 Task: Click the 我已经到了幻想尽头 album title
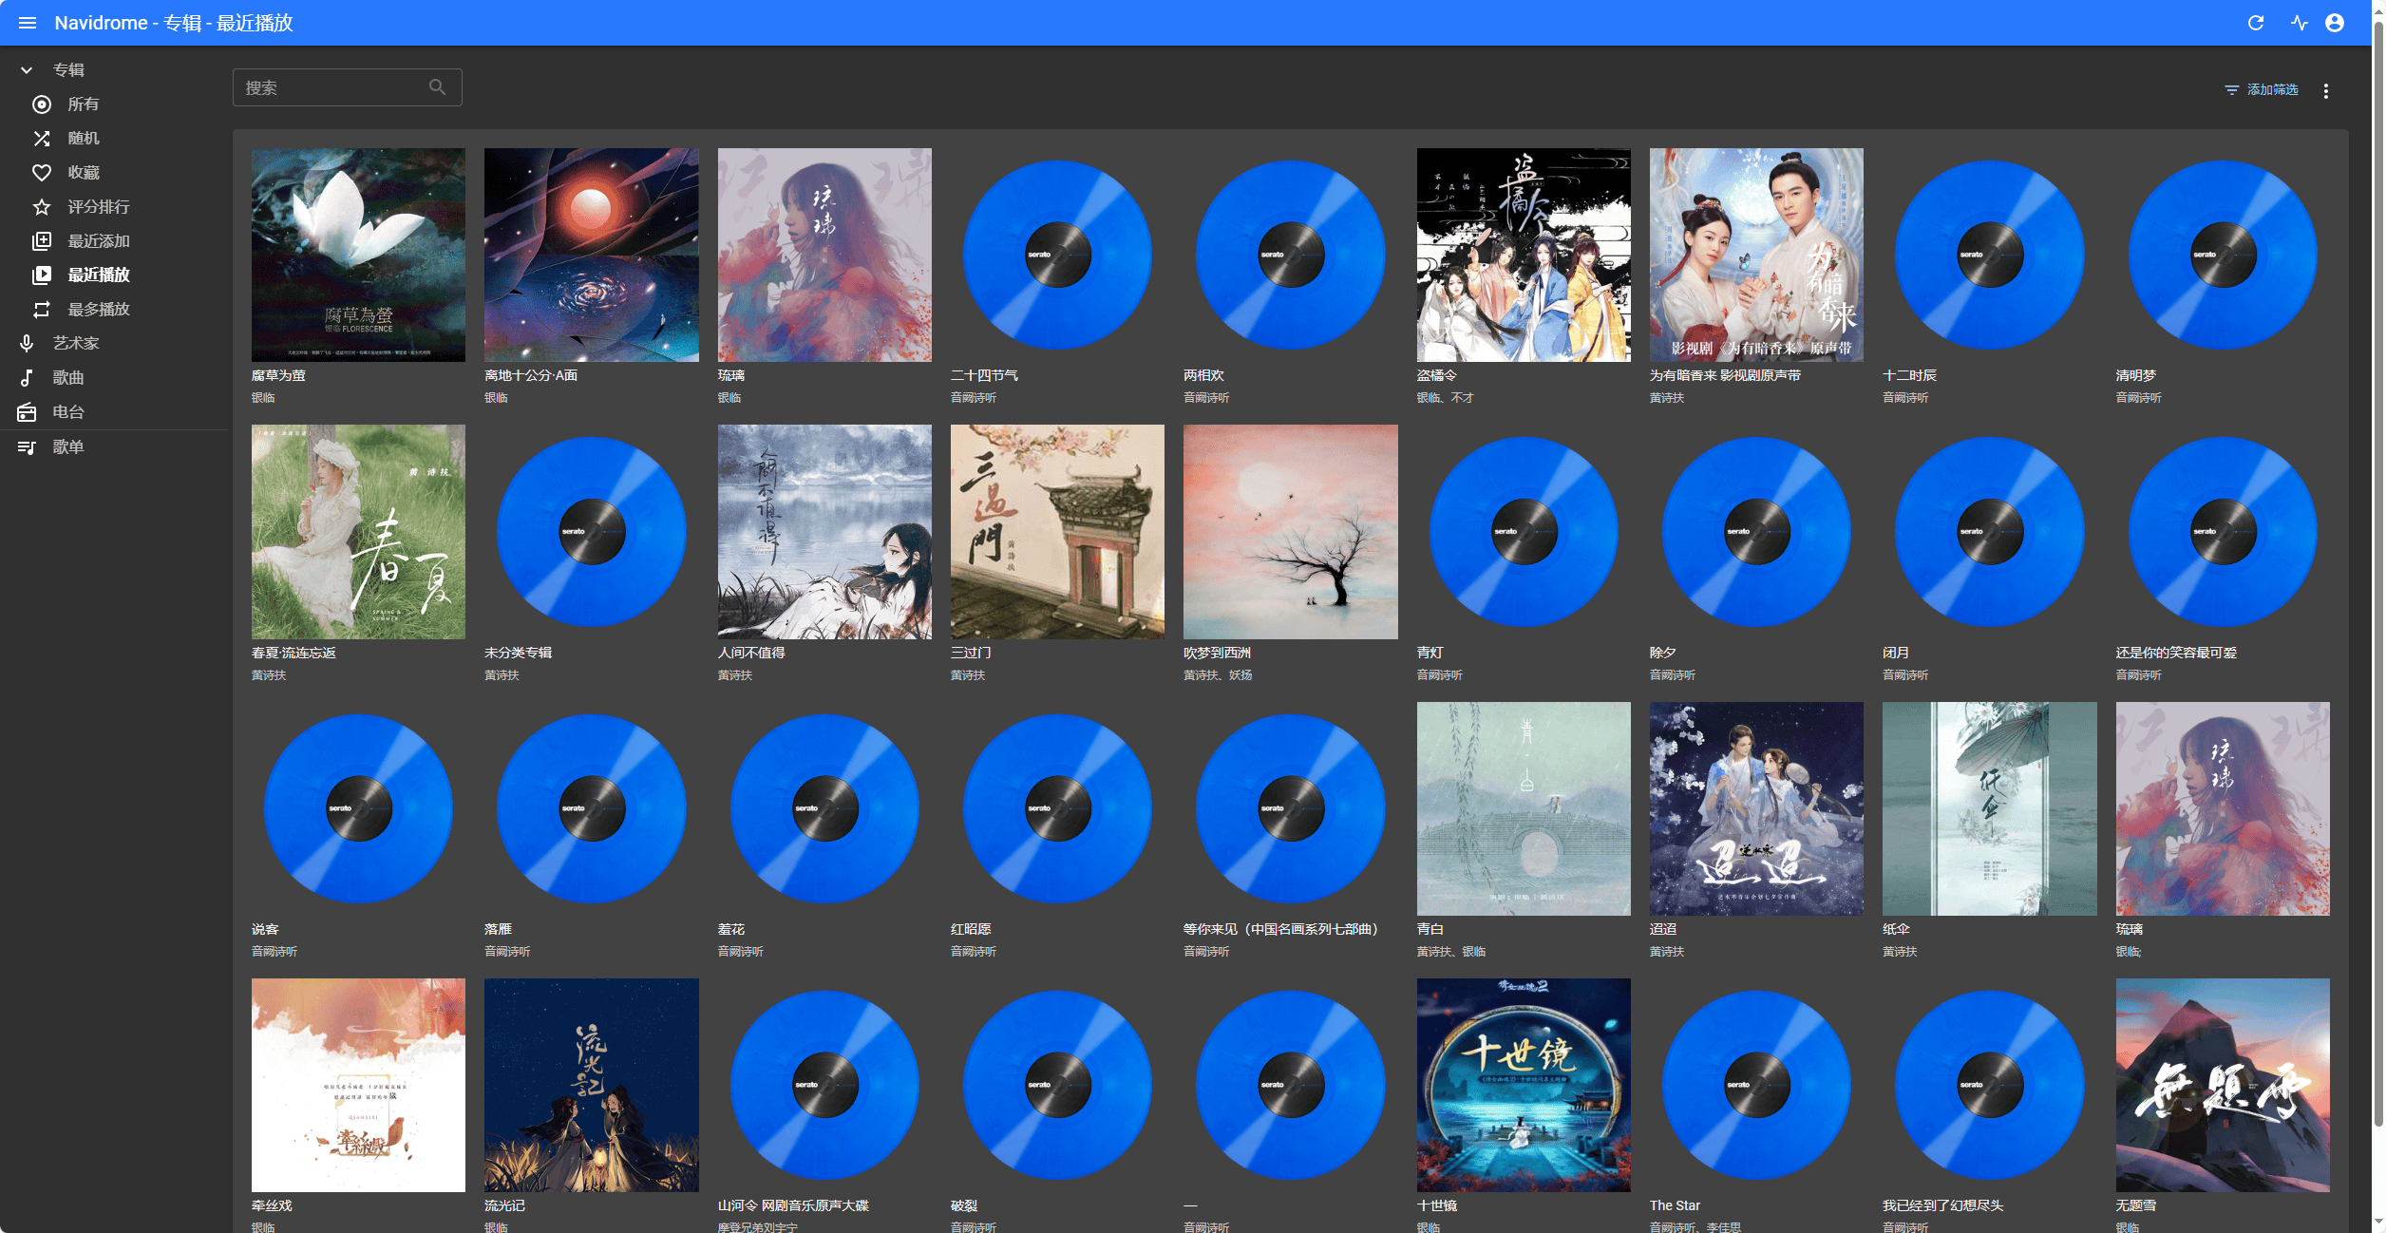(1942, 1205)
